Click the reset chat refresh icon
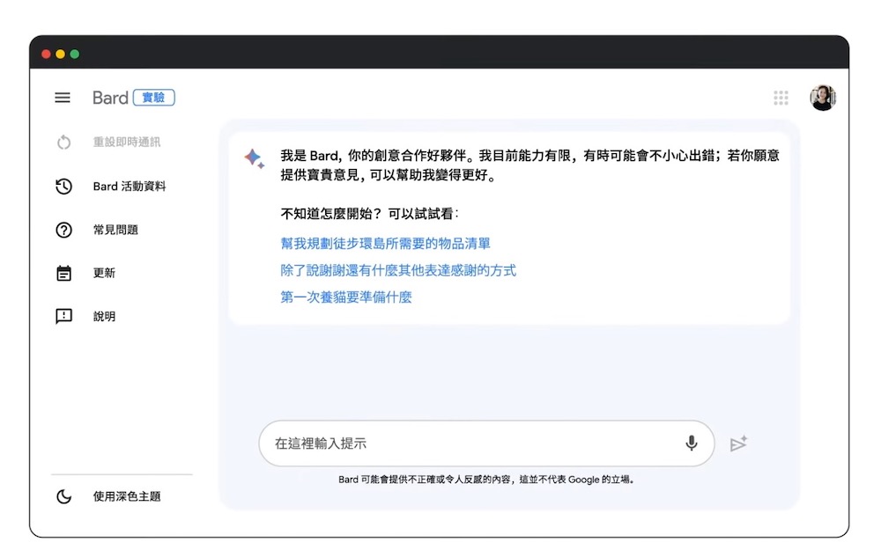Screen dimensions: 881x550 click(63, 143)
